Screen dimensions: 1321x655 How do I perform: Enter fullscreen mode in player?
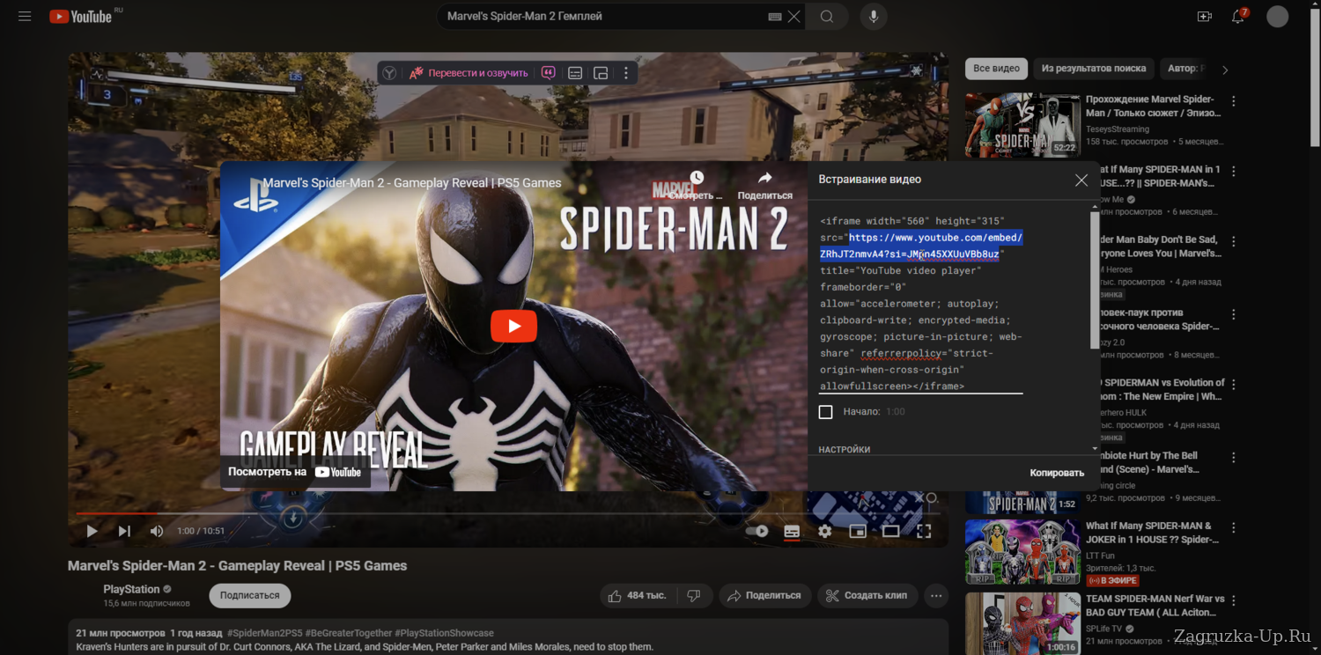tap(924, 531)
